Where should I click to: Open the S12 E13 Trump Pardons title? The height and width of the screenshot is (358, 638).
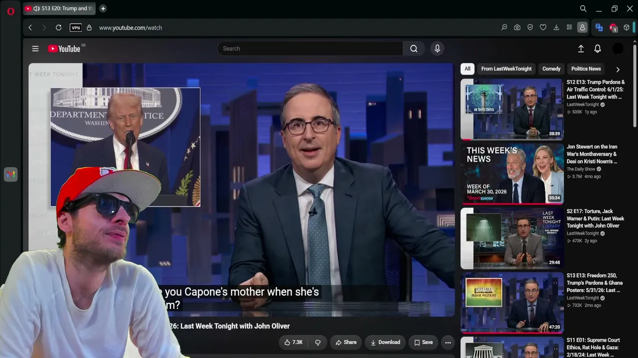pyautogui.click(x=596, y=89)
